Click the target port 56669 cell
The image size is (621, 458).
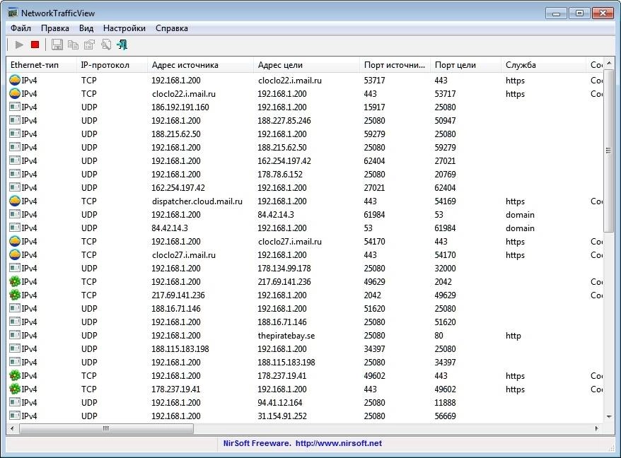coord(445,416)
